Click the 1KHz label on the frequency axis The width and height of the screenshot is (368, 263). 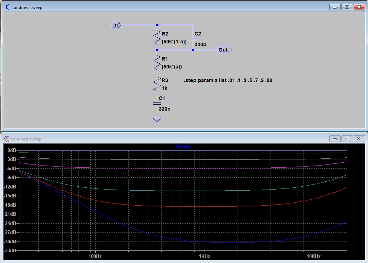pyautogui.click(x=204, y=257)
